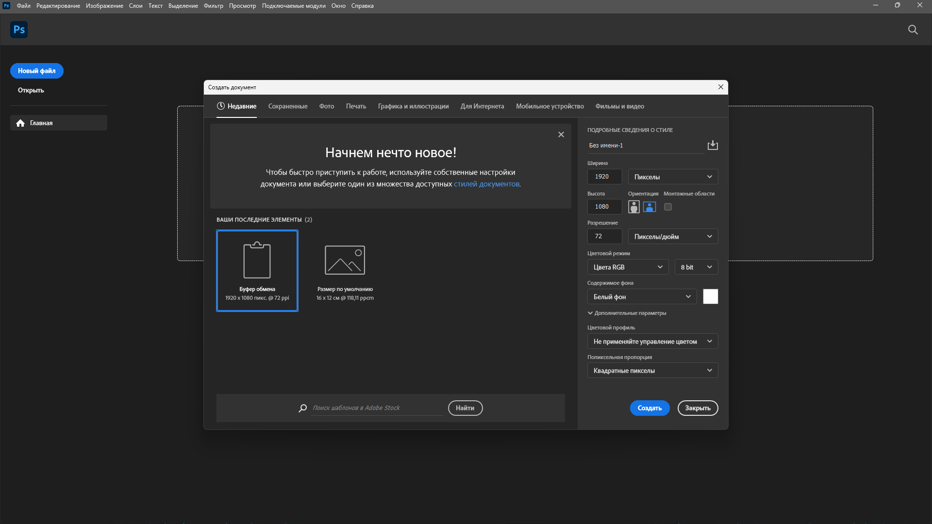This screenshot has width=932, height=524.
Task: Follow the стилей документов link
Action: coord(486,184)
